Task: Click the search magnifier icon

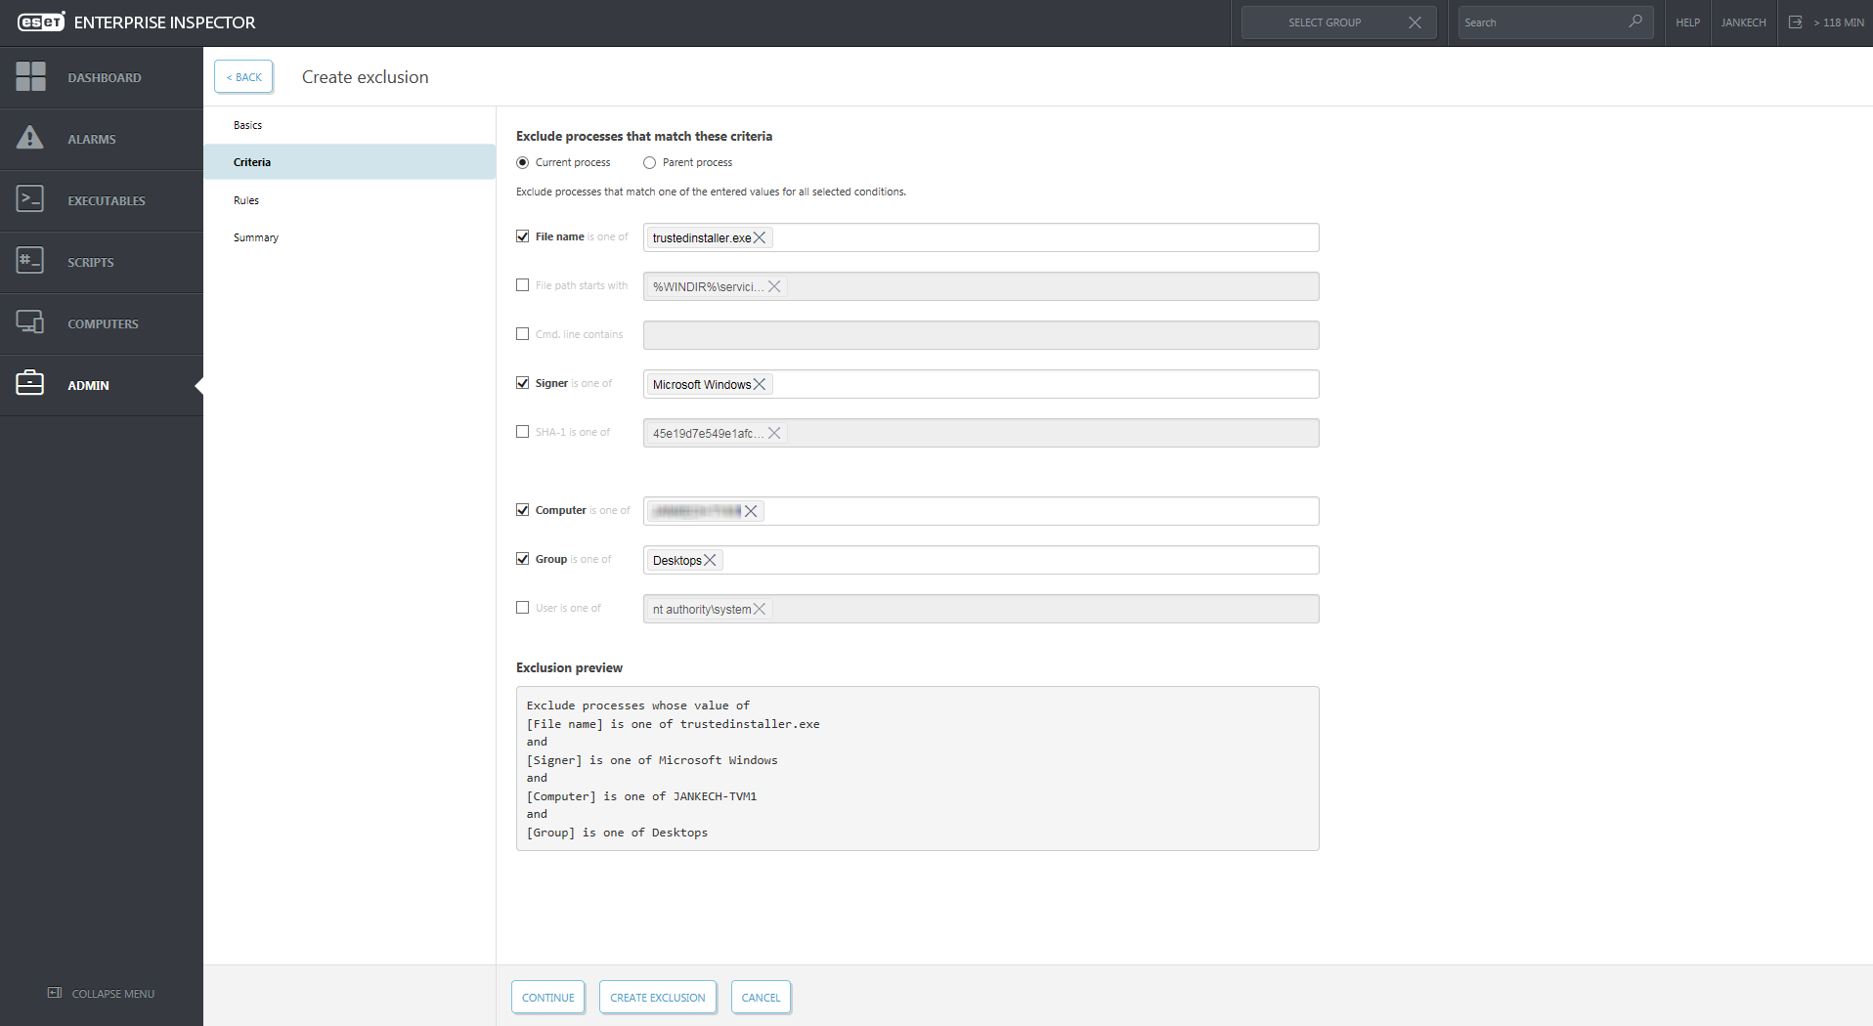Action: (1634, 21)
